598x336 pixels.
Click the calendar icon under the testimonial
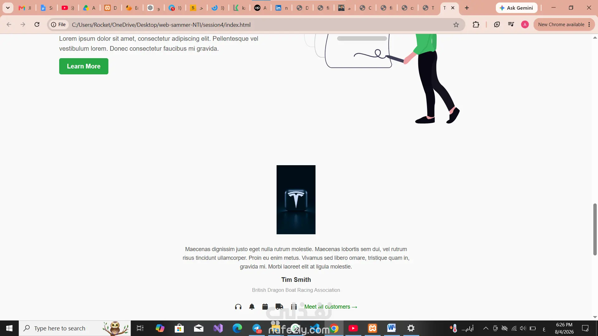[265, 307]
